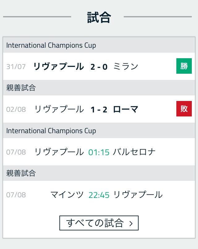This screenshot has width=198, height=249.
Task: Select the 1 - 2 score against ローマ
Action: [x=99, y=109]
